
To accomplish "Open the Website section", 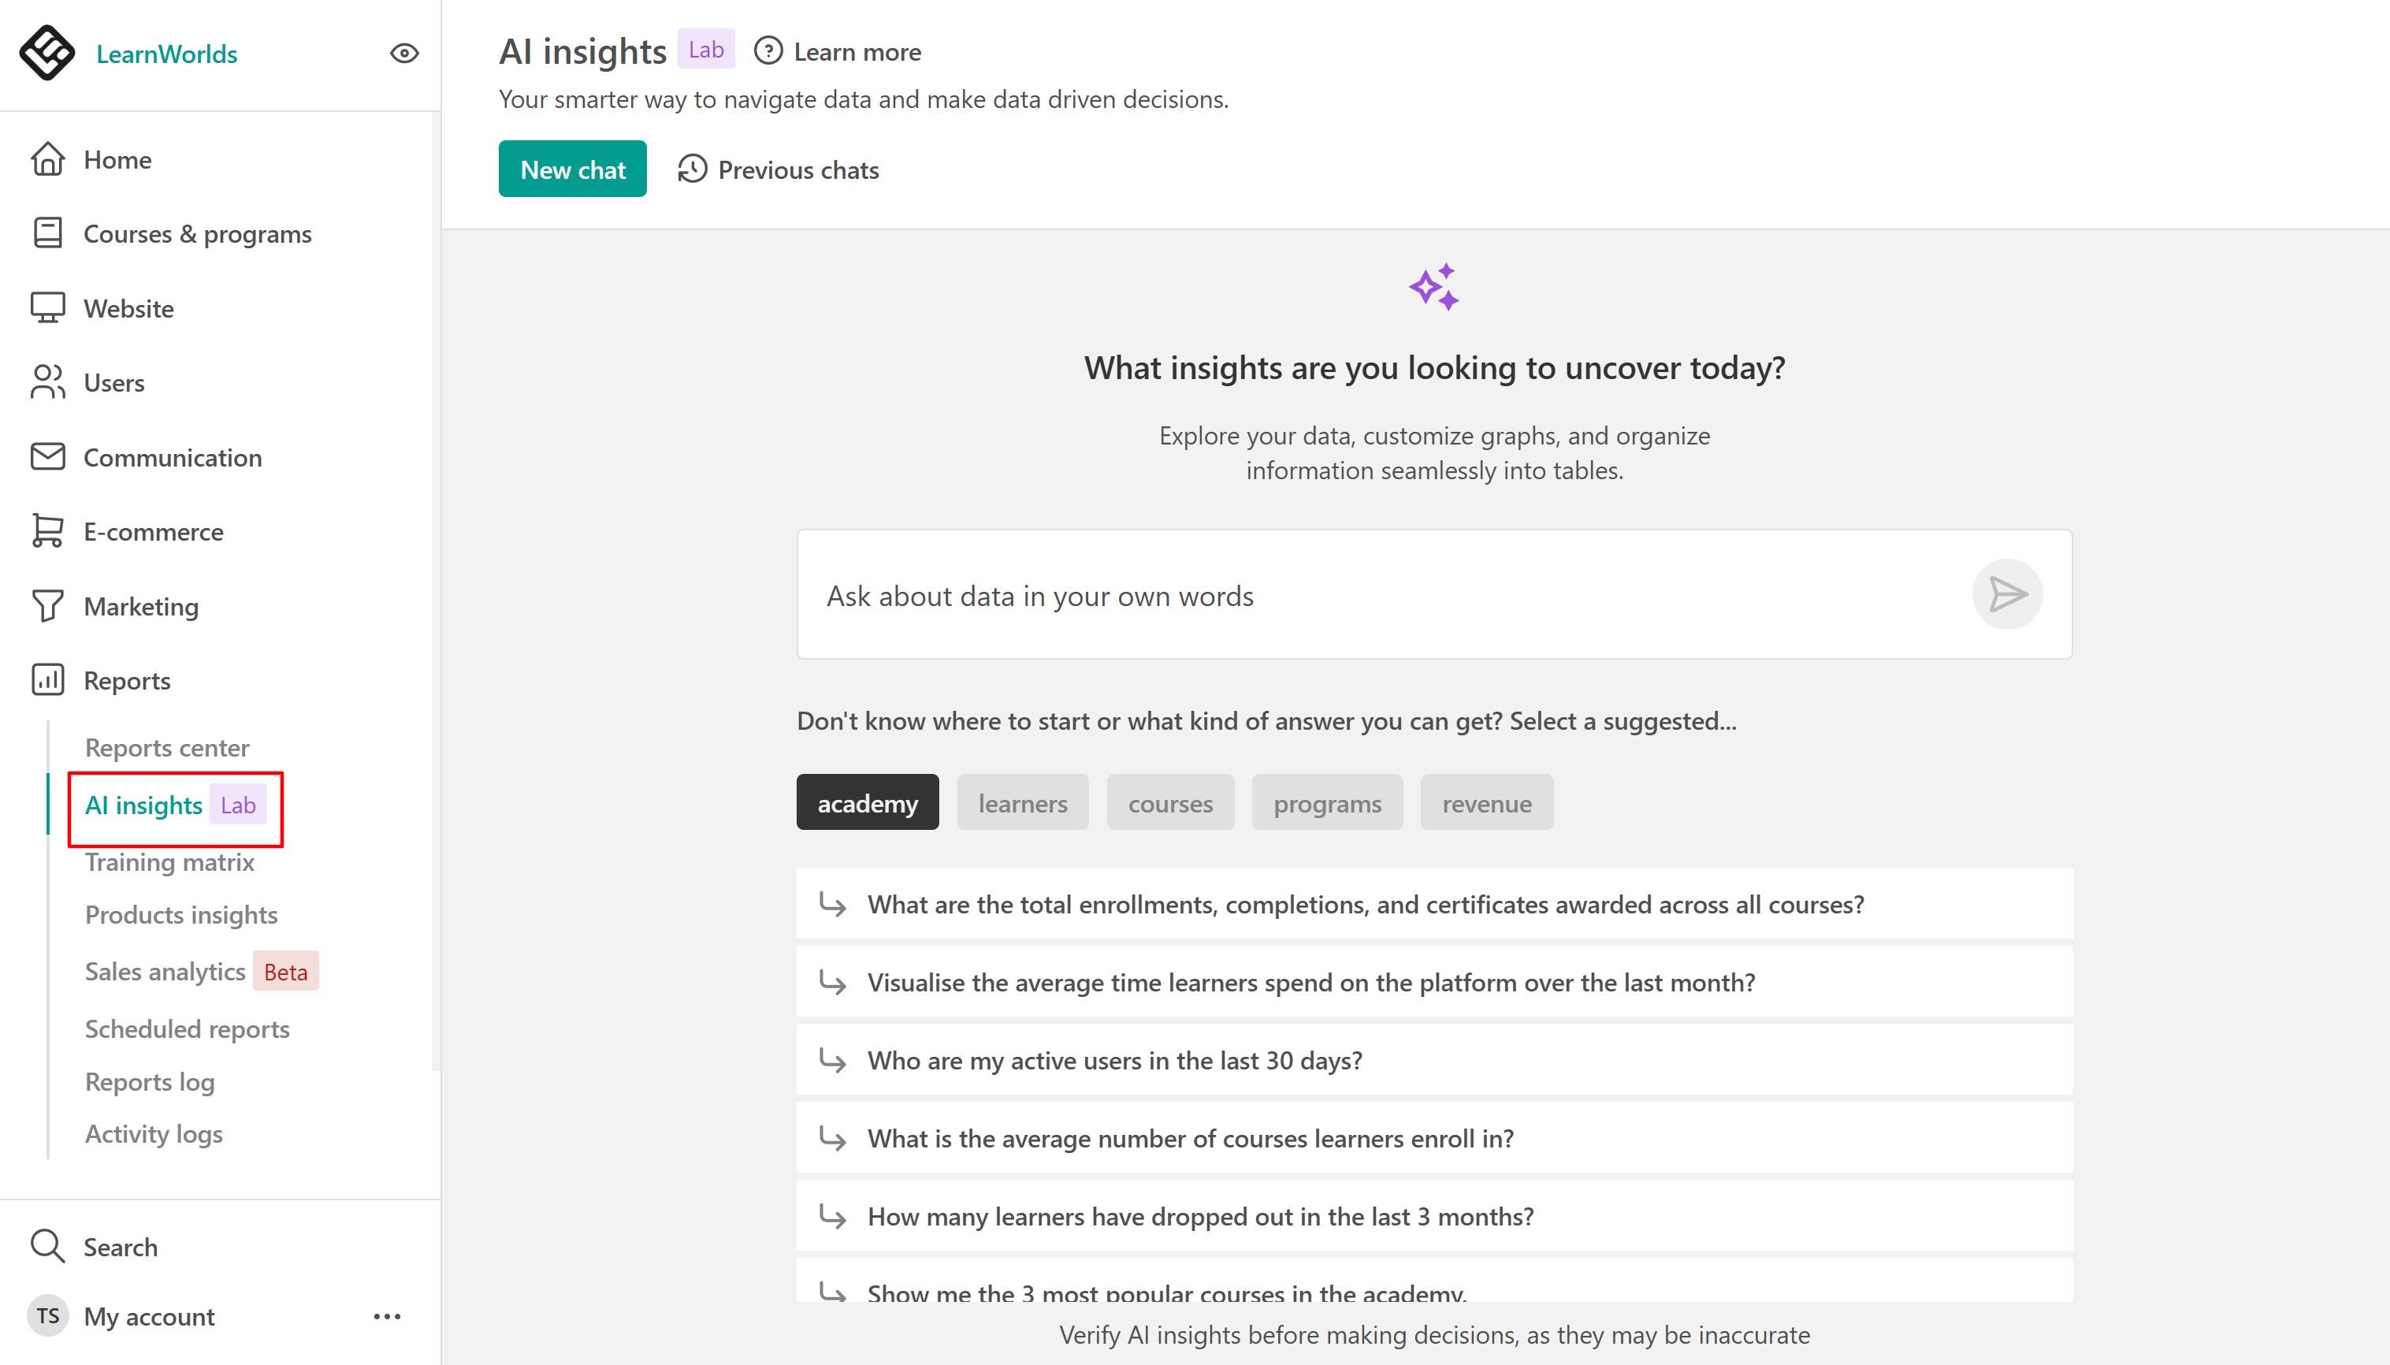I will (x=128, y=308).
